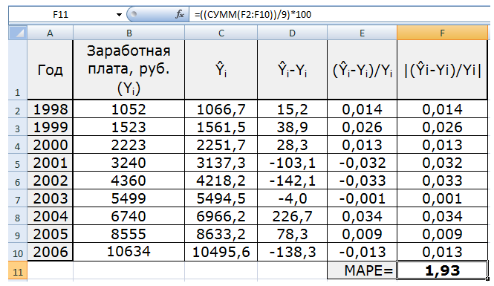Click the year cell 2004
This screenshot has width=494, height=286.
(50, 216)
